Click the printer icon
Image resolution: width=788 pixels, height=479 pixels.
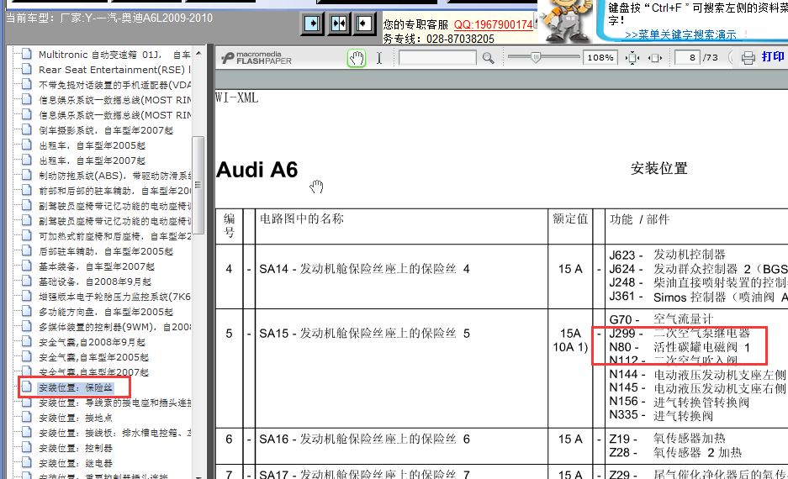748,58
